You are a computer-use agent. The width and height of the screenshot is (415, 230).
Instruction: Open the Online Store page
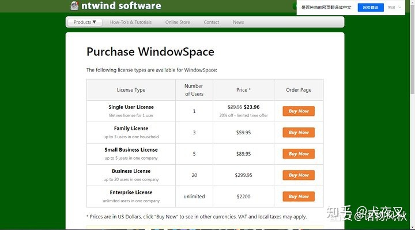[x=178, y=22]
